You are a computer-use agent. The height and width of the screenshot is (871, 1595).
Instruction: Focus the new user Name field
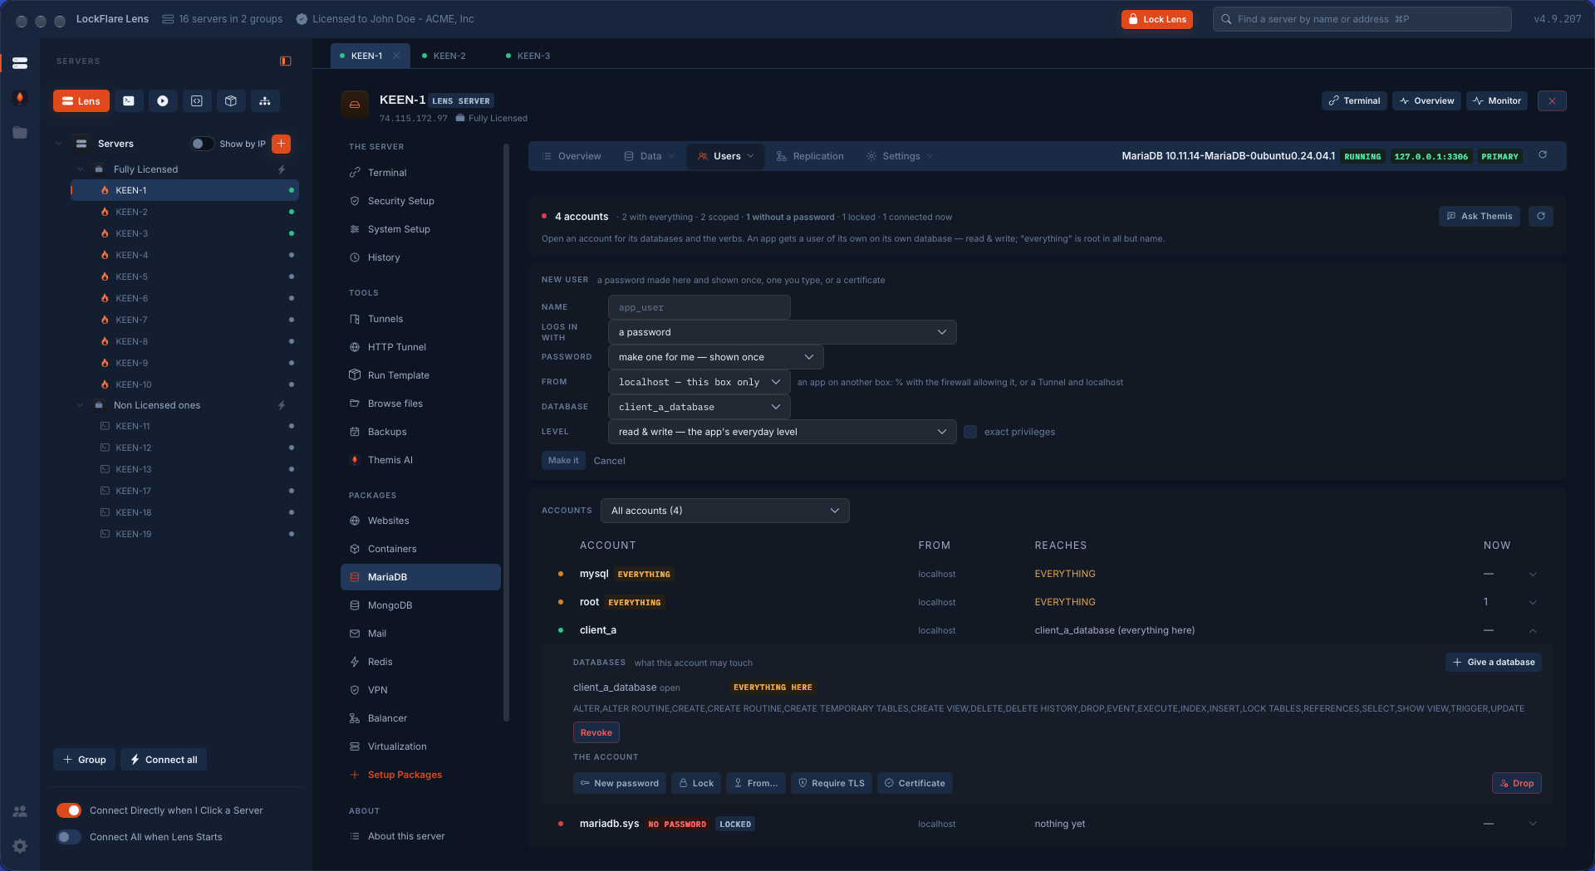pos(699,307)
